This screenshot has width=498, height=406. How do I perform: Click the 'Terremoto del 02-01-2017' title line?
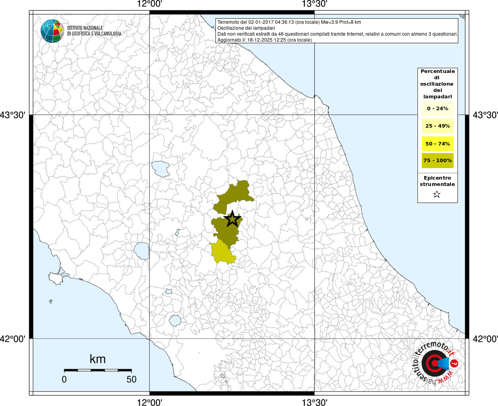pos(289,22)
